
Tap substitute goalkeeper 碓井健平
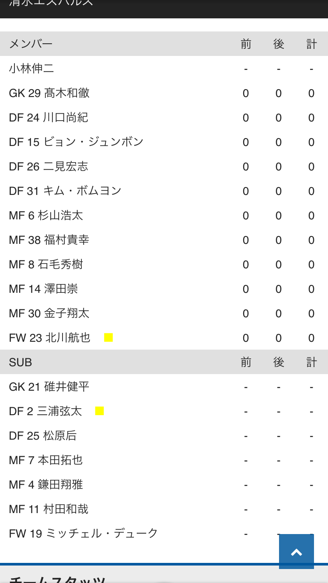[49, 386]
